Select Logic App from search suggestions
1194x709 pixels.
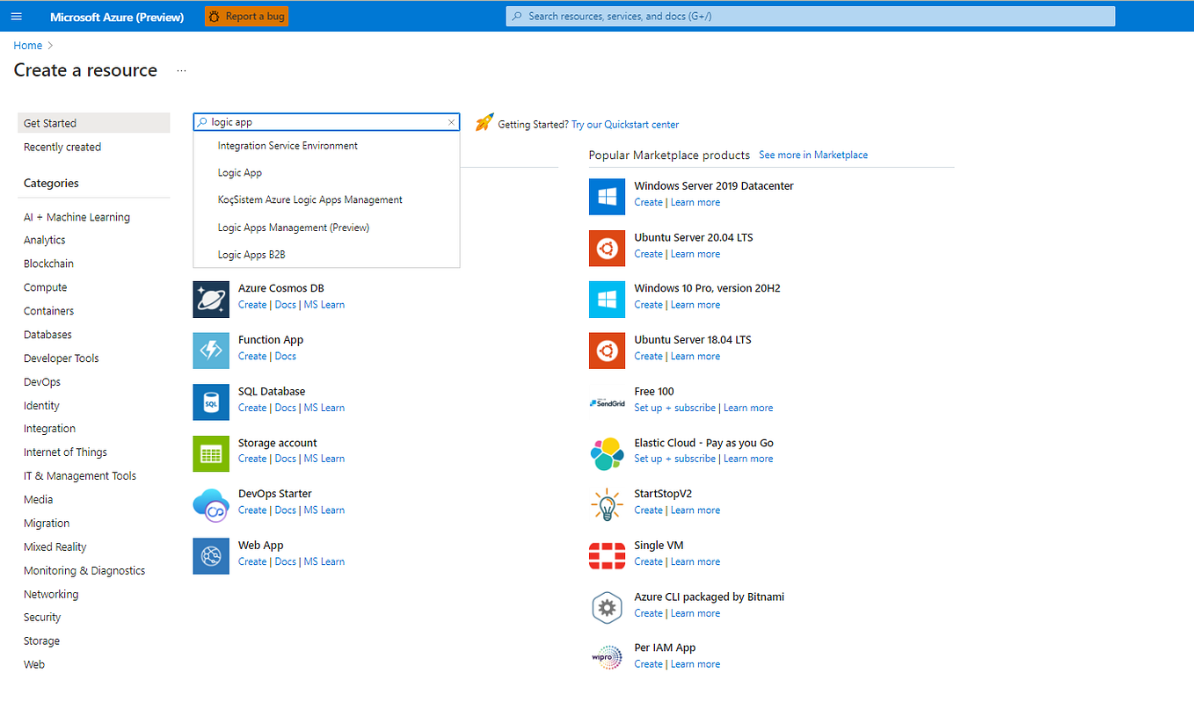pos(242,172)
